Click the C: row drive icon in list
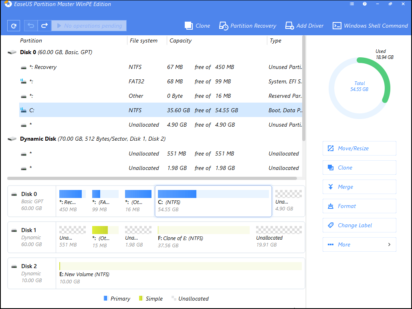The height and width of the screenshot is (309, 412). [23, 110]
